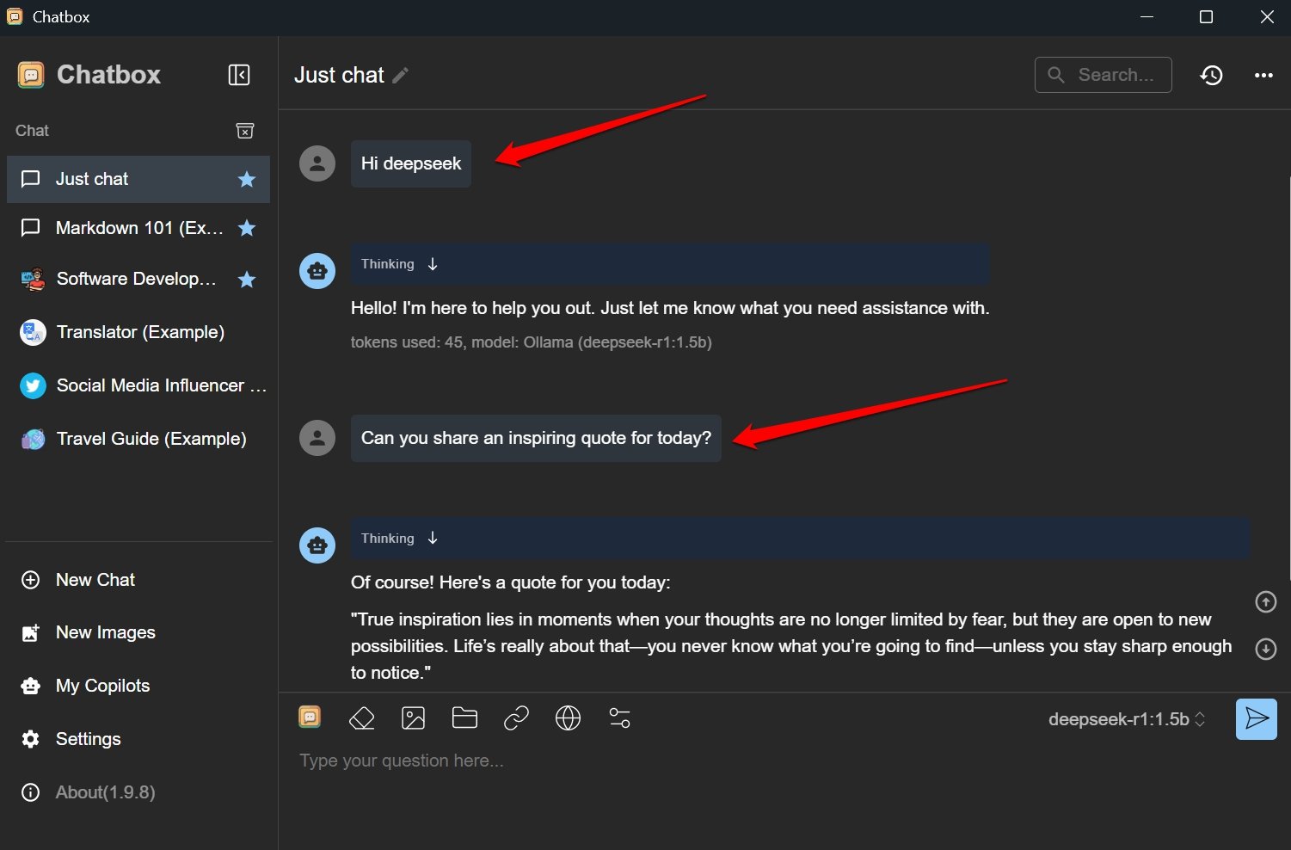Open the Travel Guide (Example) chat
Viewport: 1291px width, 850px height.
click(138, 439)
